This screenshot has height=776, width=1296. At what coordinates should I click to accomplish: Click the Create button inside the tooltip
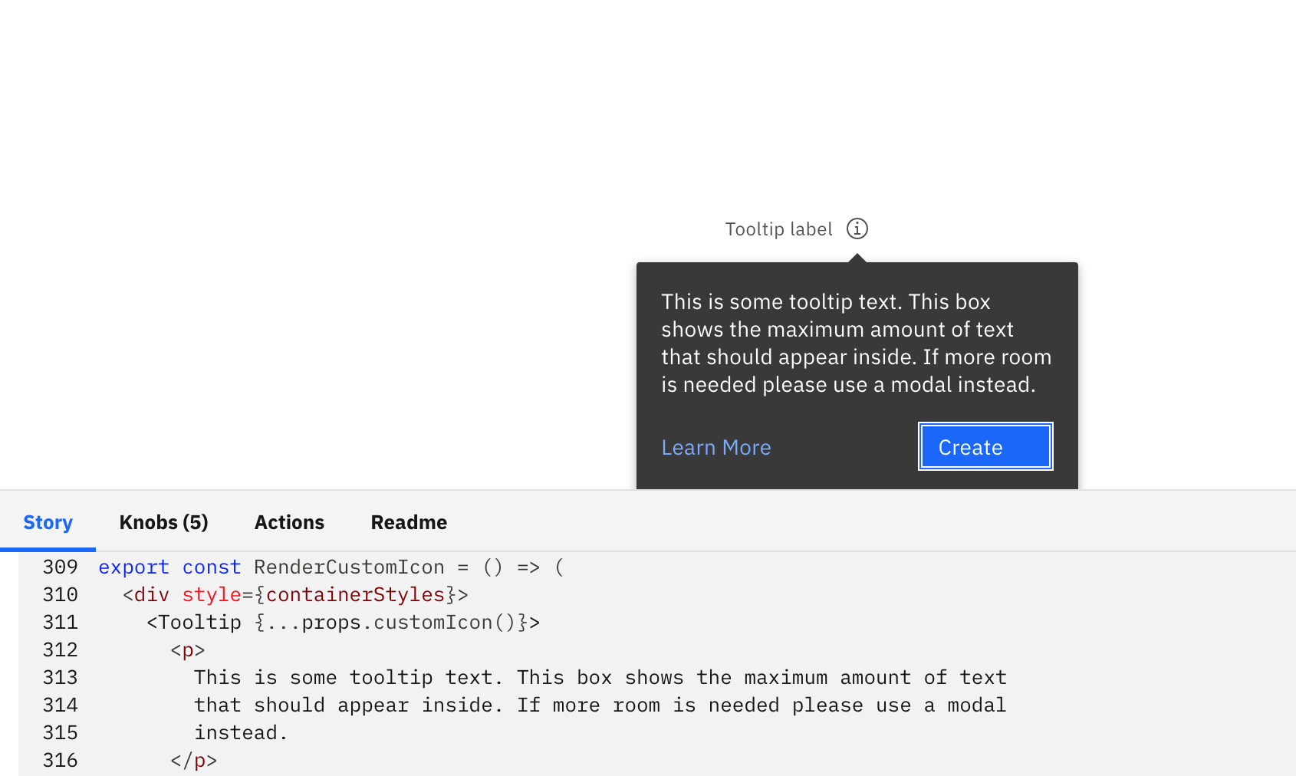coord(985,446)
